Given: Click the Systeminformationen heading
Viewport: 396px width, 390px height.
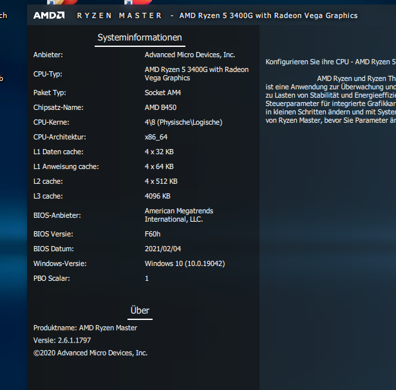Looking at the screenshot, I should coord(140,37).
